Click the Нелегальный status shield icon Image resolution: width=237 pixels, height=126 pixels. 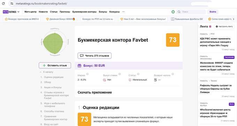[130, 80]
